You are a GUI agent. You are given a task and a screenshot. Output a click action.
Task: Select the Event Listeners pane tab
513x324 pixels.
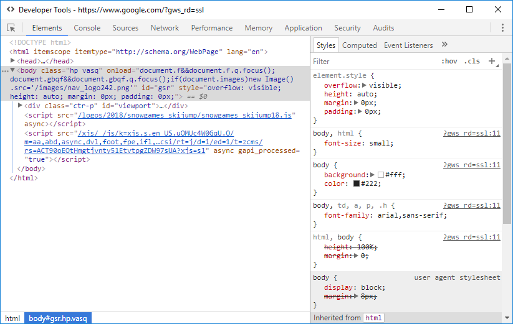point(408,45)
